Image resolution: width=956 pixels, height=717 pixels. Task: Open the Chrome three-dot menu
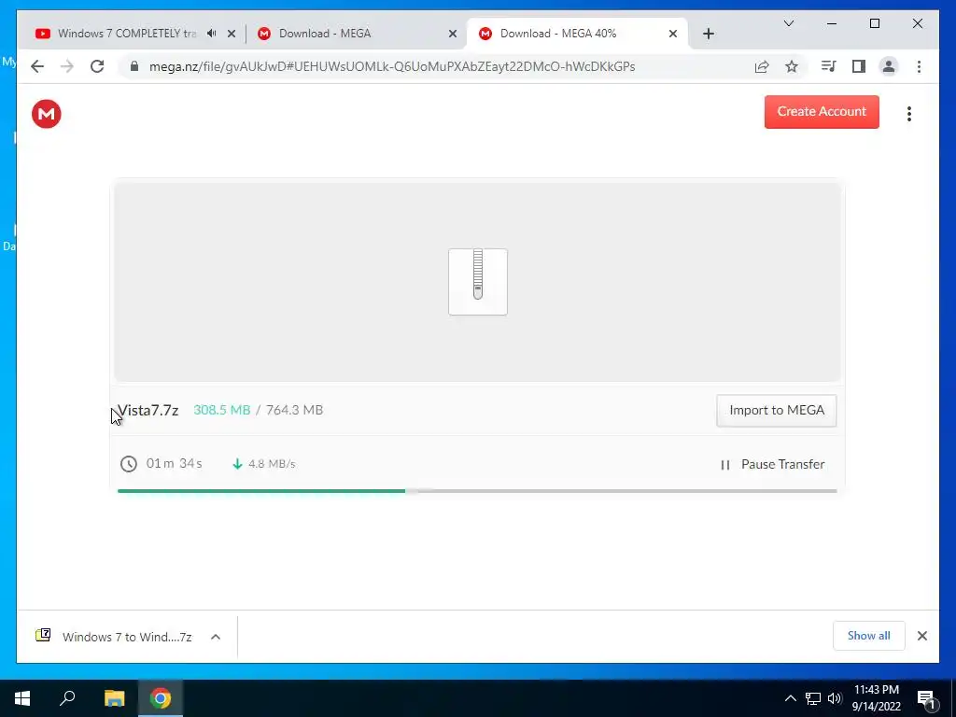coord(919,66)
